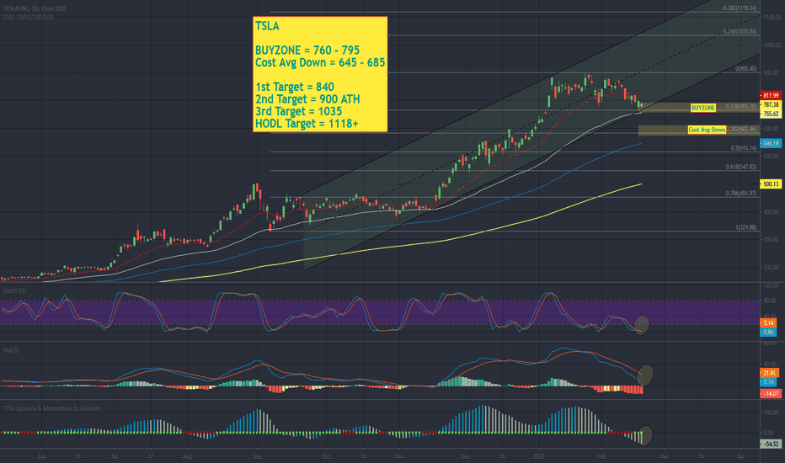Click the 17 date label on the time axis
This screenshot has width=785, height=463.
(151, 456)
